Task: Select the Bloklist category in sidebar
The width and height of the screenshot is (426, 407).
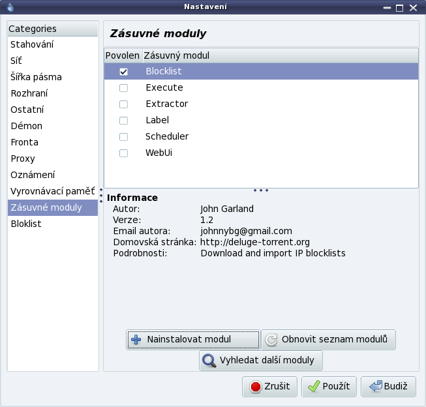Action: (26, 224)
